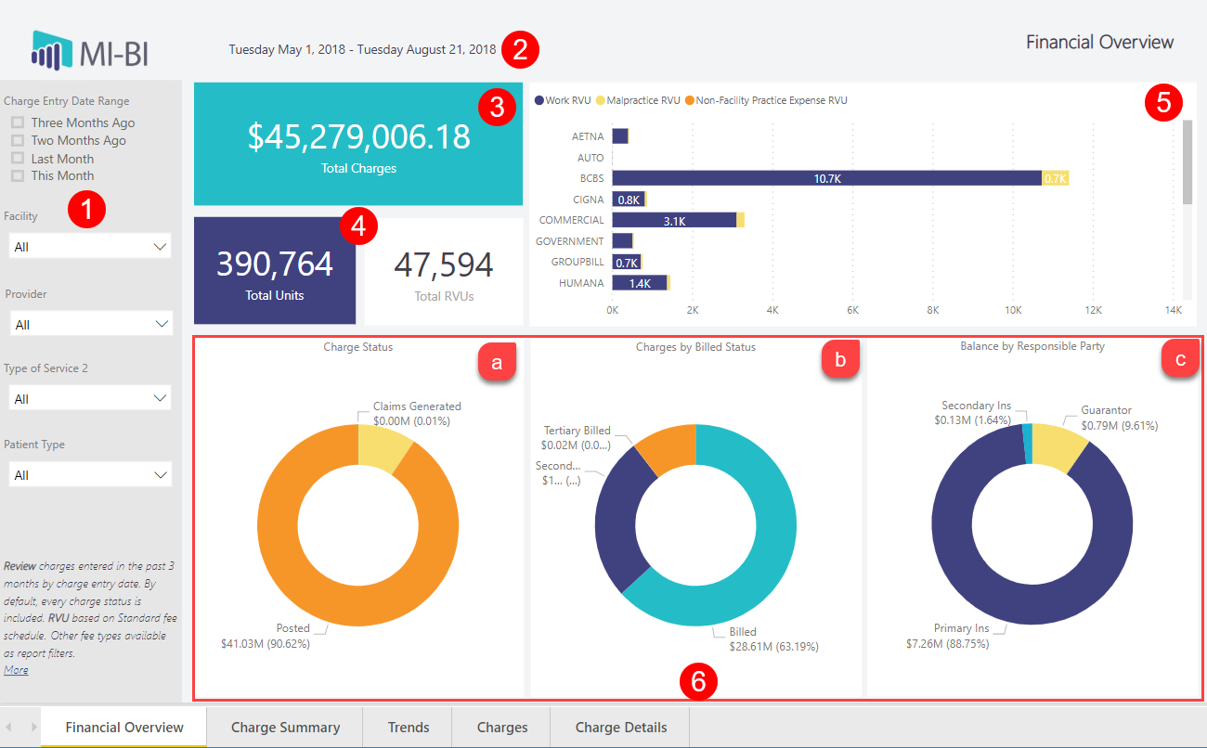1207x748 pixels.
Task: Click next page arrow in tab bar
Action: (x=35, y=727)
